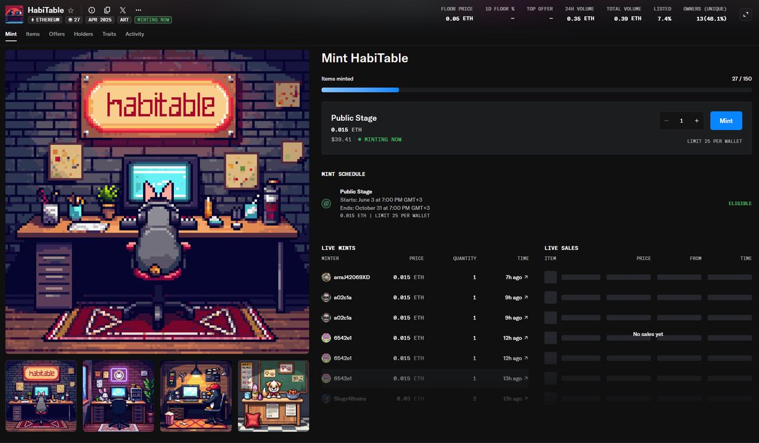Favorite HabiTable with the star icon
Image resolution: width=759 pixels, height=443 pixels.
[71, 10]
